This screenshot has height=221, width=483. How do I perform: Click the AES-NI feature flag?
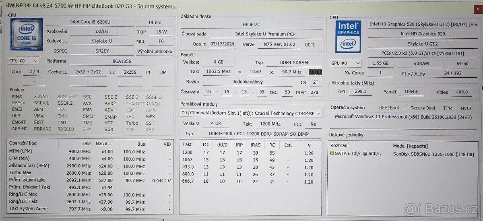pyautogui.click(x=19, y=129)
